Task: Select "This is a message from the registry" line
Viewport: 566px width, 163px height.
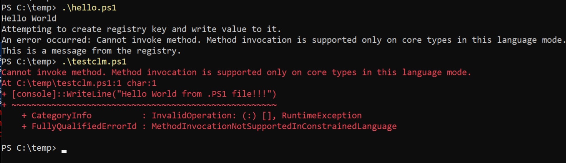Action: tap(91, 50)
